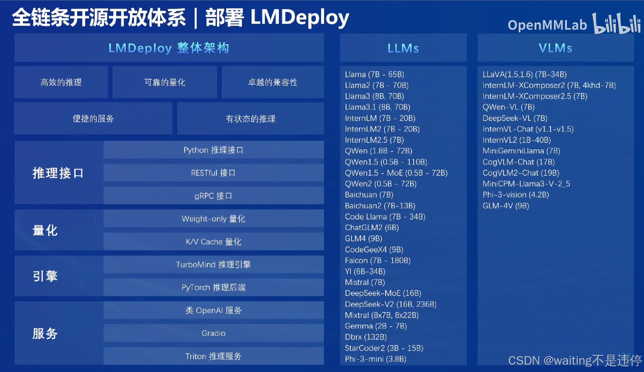Click the Baichuan2 (7B-13B) entry
Image resolution: width=644 pixels, height=372 pixels.
click(x=380, y=206)
